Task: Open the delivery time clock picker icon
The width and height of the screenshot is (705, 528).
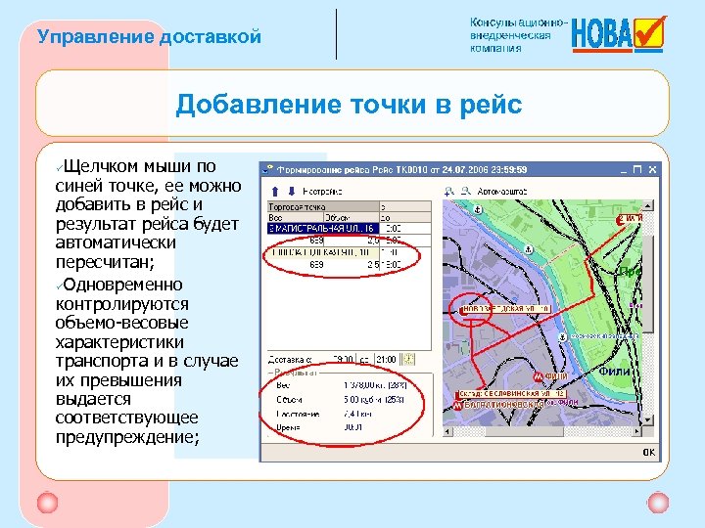Action: (408, 359)
